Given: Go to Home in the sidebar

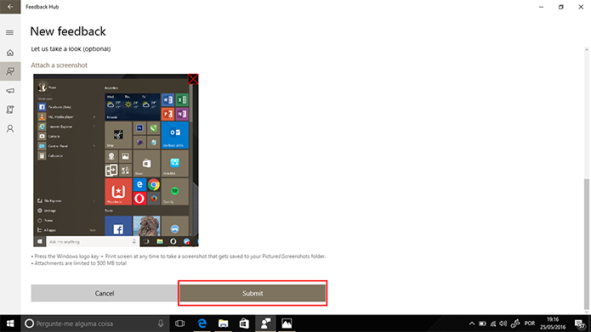Looking at the screenshot, I should coord(10,53).
